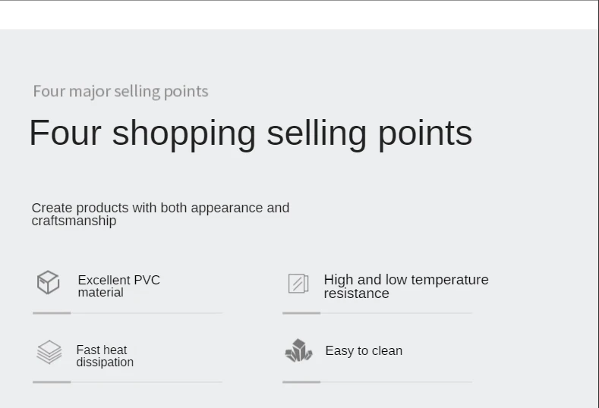Select 'High and low temperature resistance' text
Screen dimensions: 599x408
pos(406,287)
